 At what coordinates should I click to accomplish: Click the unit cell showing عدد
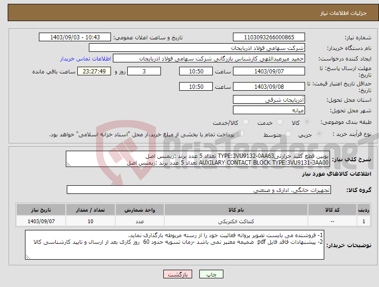140,221
